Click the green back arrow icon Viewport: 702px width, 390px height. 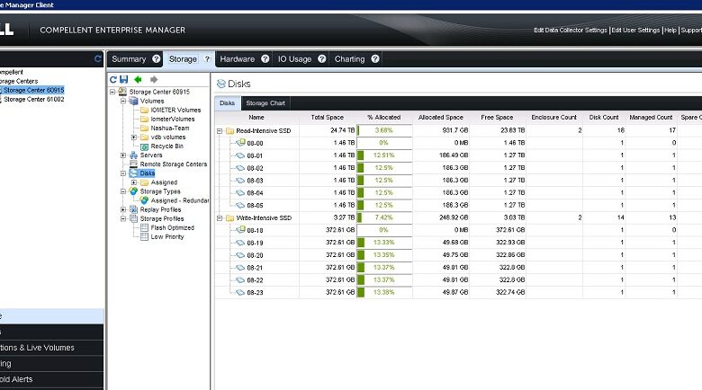click(x=138, y=80)
